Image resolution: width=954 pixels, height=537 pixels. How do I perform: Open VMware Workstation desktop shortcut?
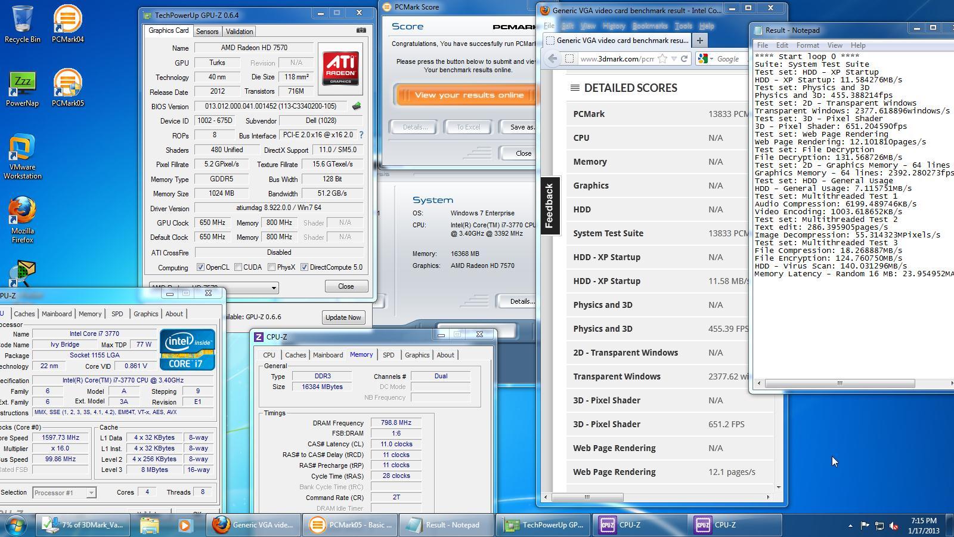pos(22,156)
